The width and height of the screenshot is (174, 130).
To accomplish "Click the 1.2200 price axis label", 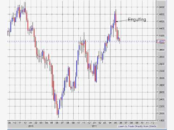I will coord(161,107).
